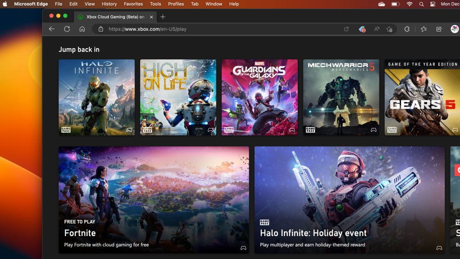Open the Edge profile avatar
460x259 pixels.
pos(454,29)
